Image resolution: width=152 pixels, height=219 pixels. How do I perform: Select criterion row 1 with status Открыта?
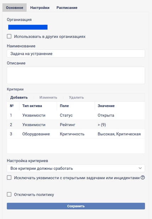(x=76, y=115)
